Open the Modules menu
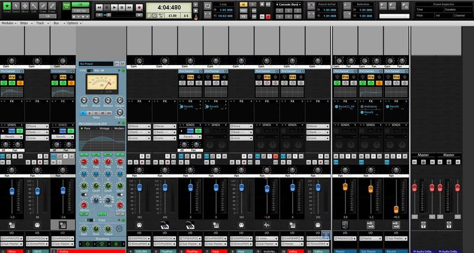474x253 pixels. click(8, 23)
